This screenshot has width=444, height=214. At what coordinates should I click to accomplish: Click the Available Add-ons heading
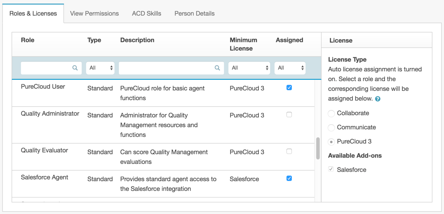[x=355, y=156]
